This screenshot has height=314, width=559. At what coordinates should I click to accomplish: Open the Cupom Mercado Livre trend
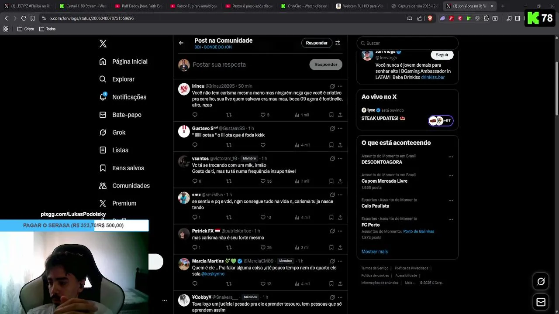(384, 181)
